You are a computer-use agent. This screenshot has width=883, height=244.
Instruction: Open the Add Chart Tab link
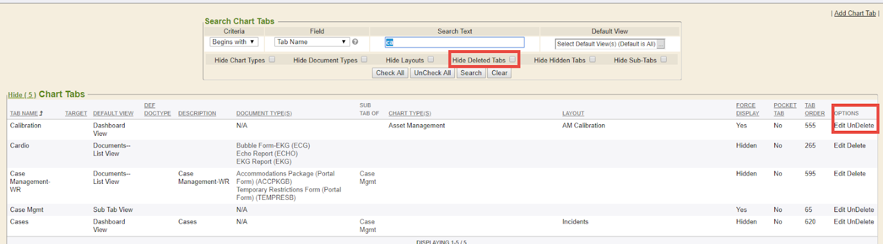(854, 13)
